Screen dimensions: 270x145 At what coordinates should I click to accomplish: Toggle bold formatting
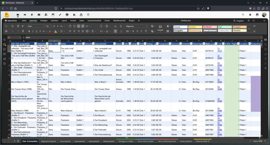pos(29,31)
